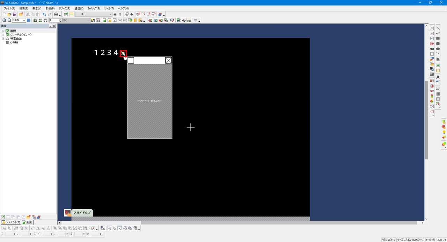The width and height of the screenshot is (447, 242).
Task: Click the DXF import icon
Action: [x=438, y=89]
